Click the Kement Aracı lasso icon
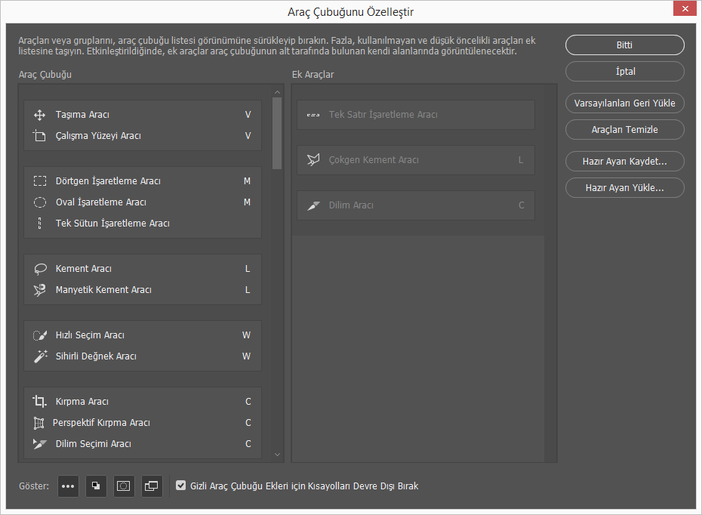This screenshot has height=515, width=702. point(40,269)
